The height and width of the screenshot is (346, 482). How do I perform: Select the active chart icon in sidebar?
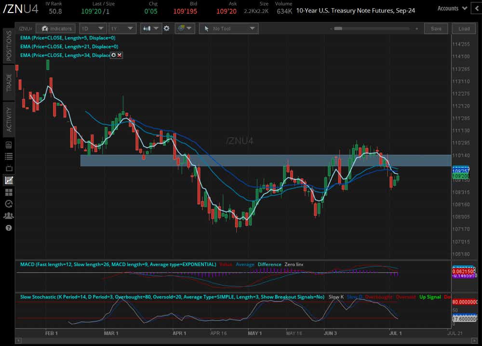pyautogui.click(x=9, y=180)
